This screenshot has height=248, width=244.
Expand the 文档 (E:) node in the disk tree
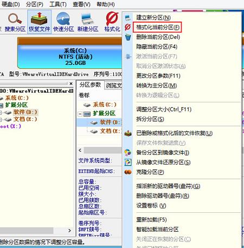click(x=1, y=120)
